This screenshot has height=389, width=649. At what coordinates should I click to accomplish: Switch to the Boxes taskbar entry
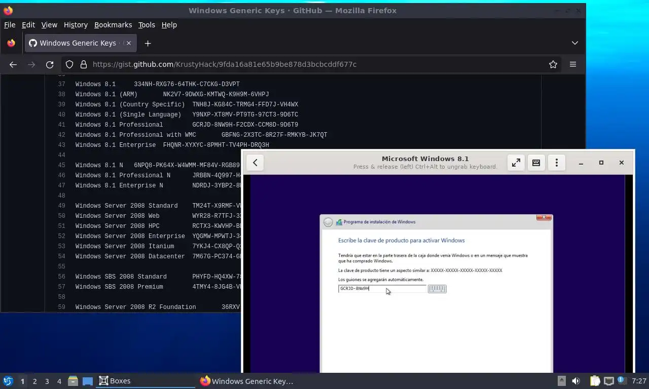pos(146,381)
